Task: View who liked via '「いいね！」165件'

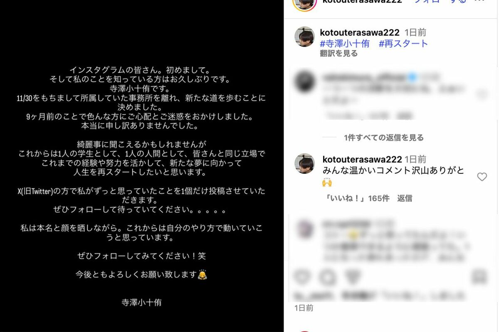Action: click(356, 198)
